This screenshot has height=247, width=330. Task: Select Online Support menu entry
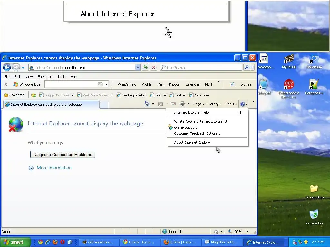click(207, 127)
